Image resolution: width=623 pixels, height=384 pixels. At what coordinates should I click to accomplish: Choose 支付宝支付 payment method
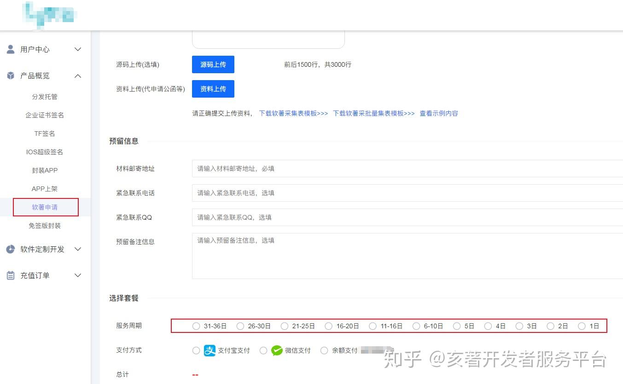[x=196, y=350]
